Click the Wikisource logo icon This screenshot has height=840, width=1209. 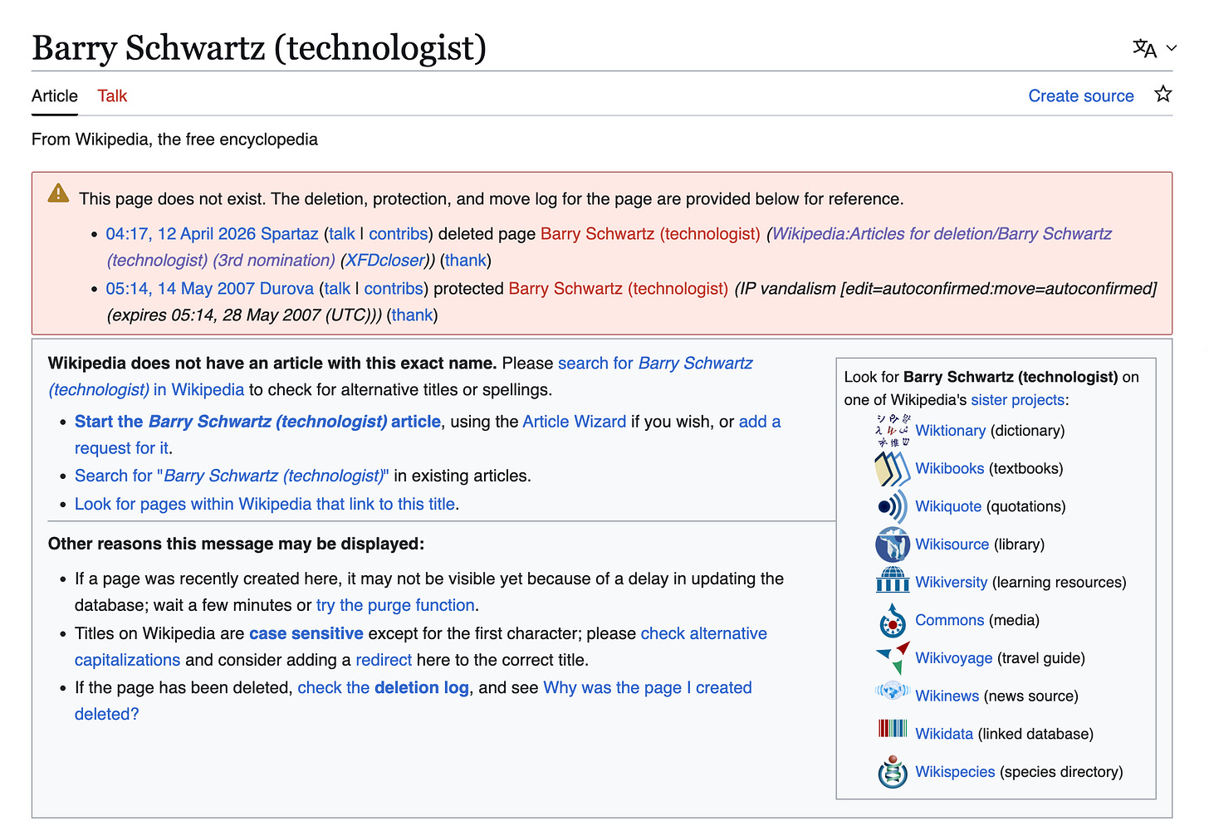click(x=893, y=545)
